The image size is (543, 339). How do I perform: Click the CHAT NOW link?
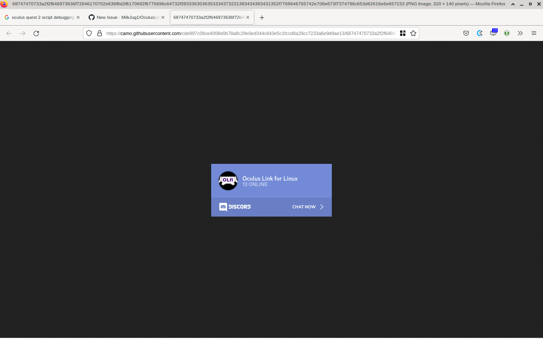click(304, 207)
